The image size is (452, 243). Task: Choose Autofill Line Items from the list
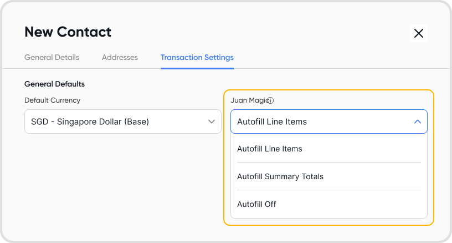pyautogui.click(x=270, y=149)
